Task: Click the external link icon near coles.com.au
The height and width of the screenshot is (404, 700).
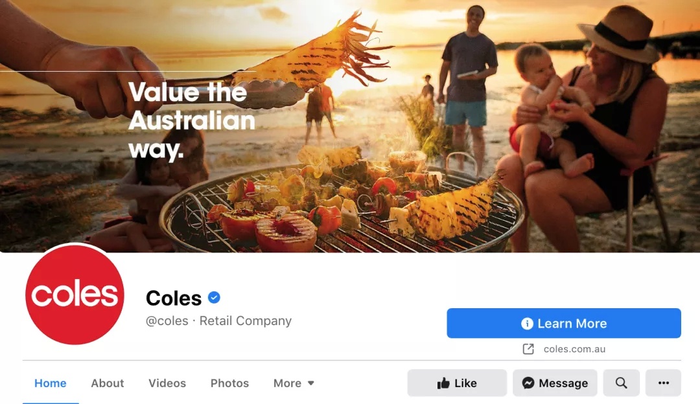Action: pos(528,349)
